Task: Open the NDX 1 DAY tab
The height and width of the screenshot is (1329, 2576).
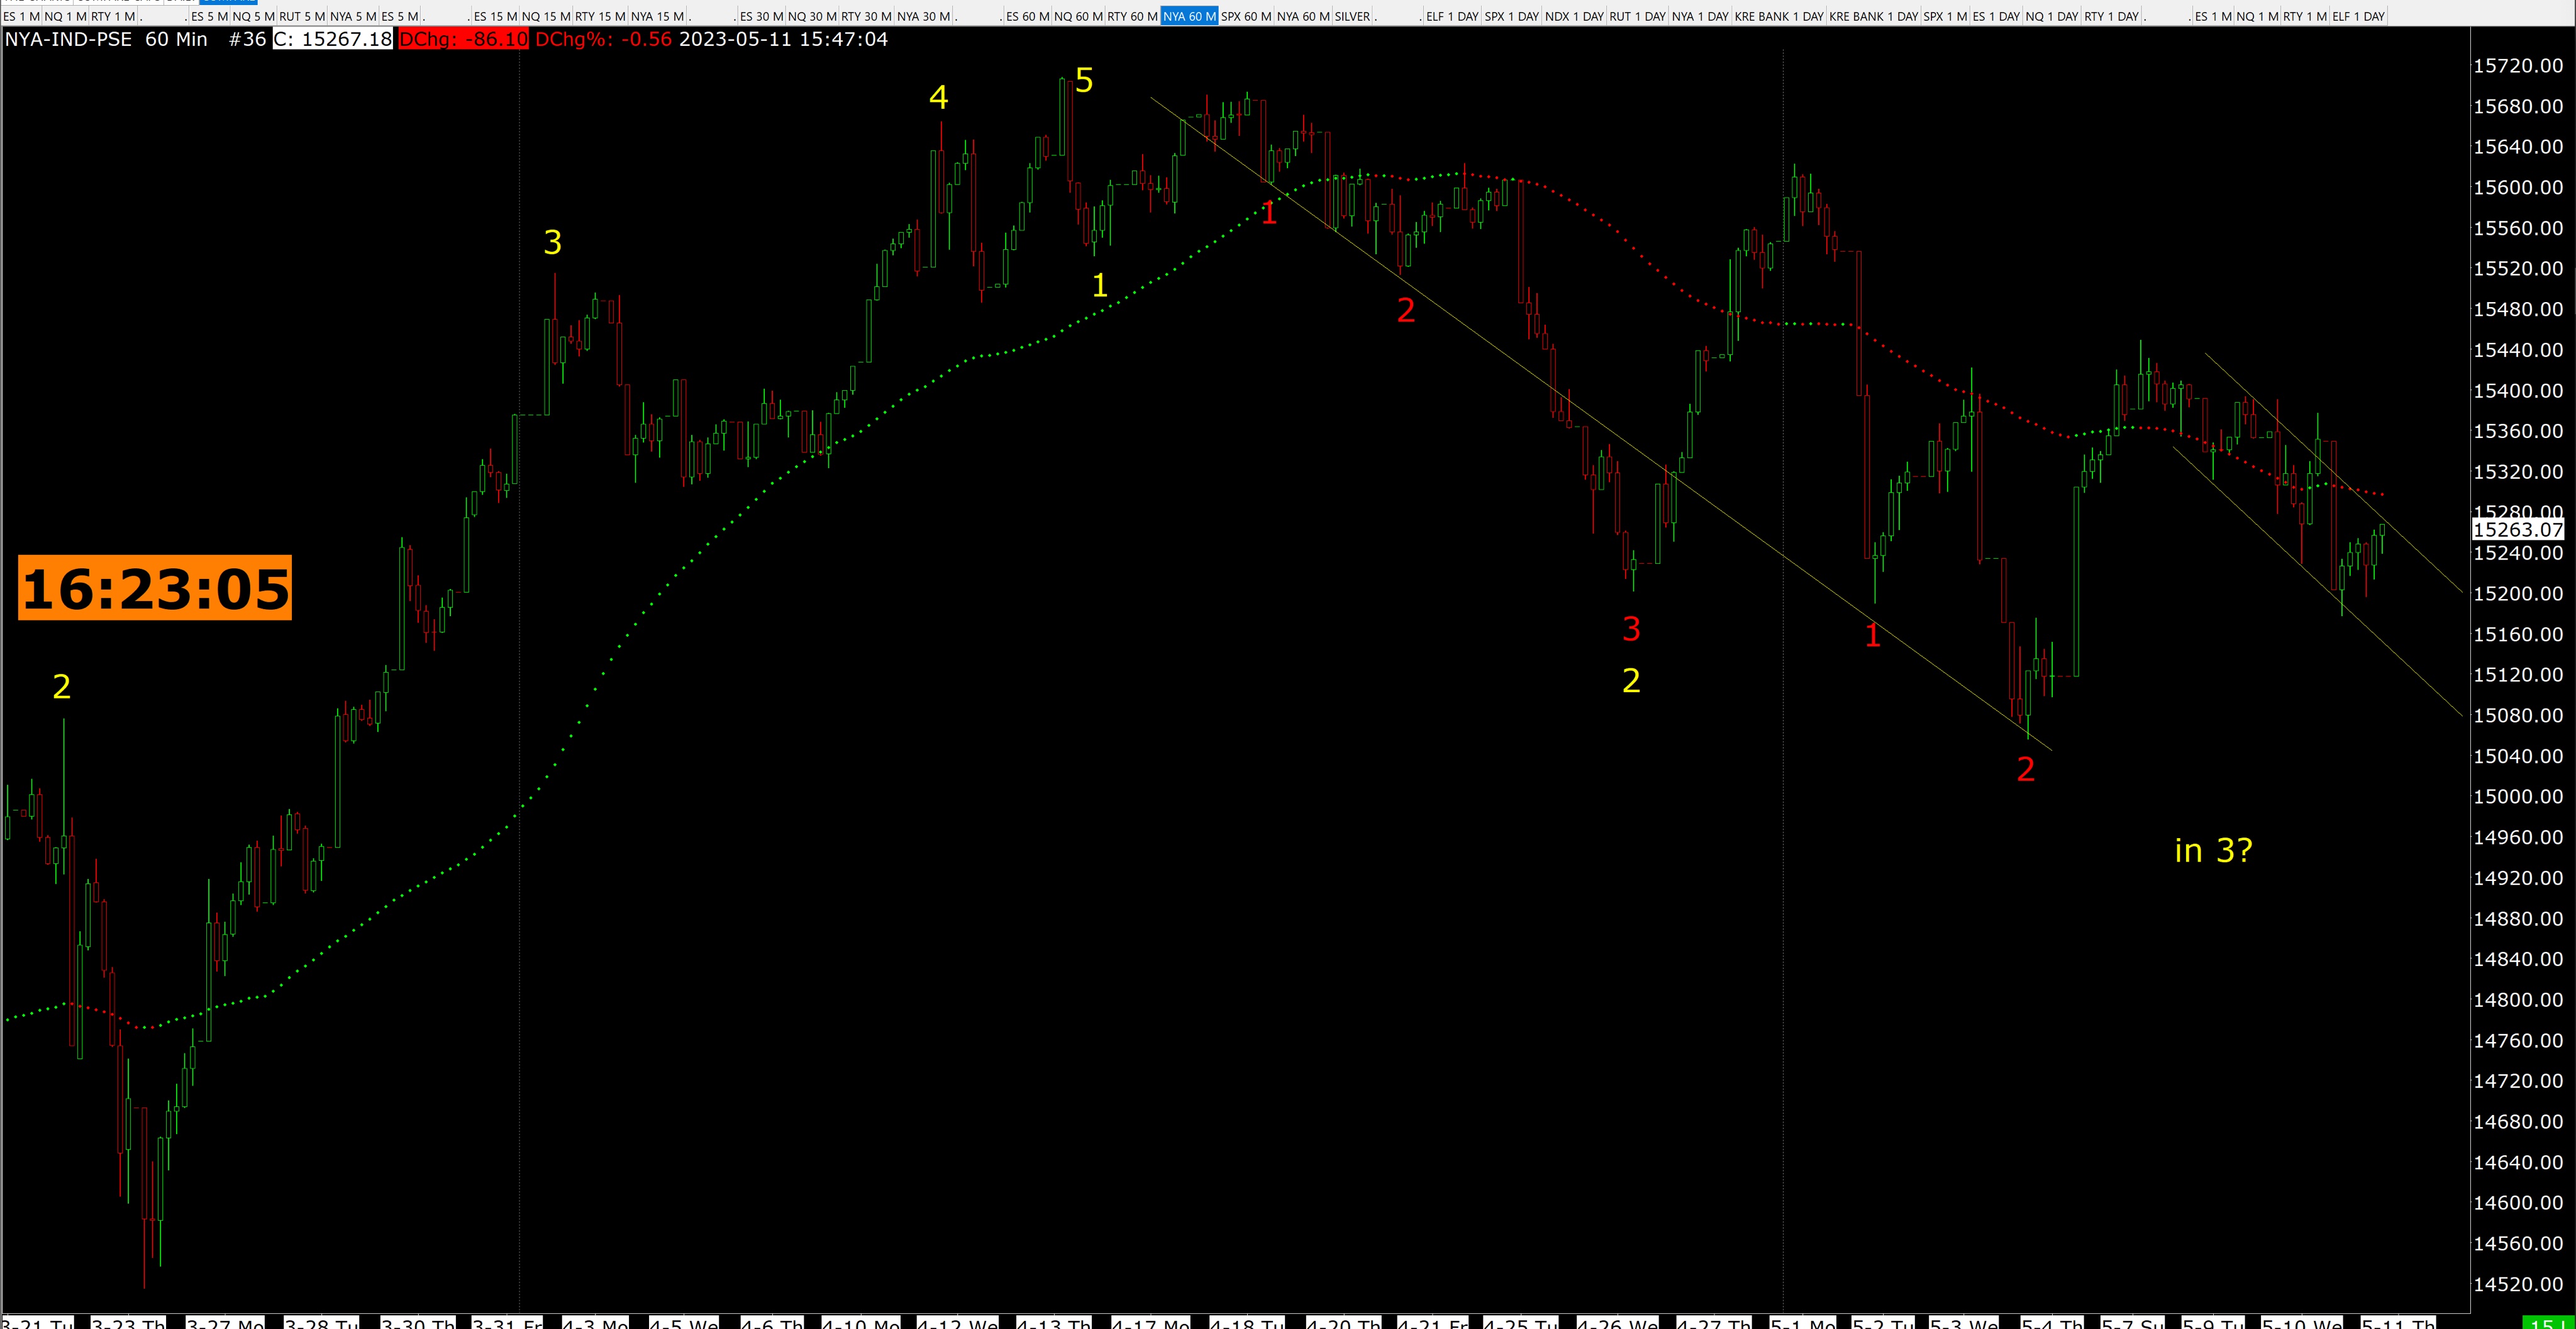Action: pyautogui.click(x=1574, y=16)
